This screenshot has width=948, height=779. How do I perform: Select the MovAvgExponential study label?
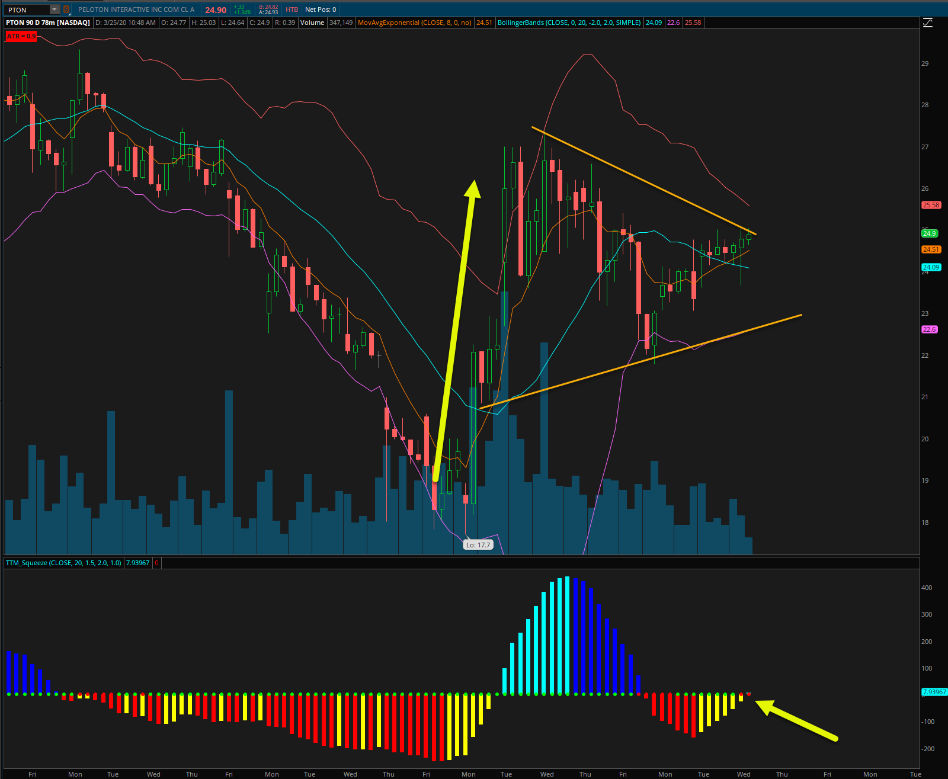[x=415, y=23]
